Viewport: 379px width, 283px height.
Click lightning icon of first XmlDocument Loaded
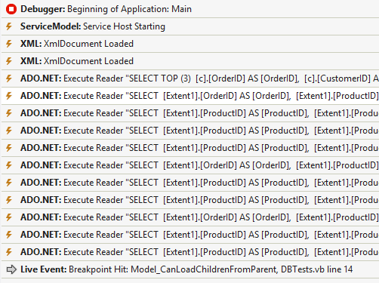pyautogui.click(x=9, y=44)
